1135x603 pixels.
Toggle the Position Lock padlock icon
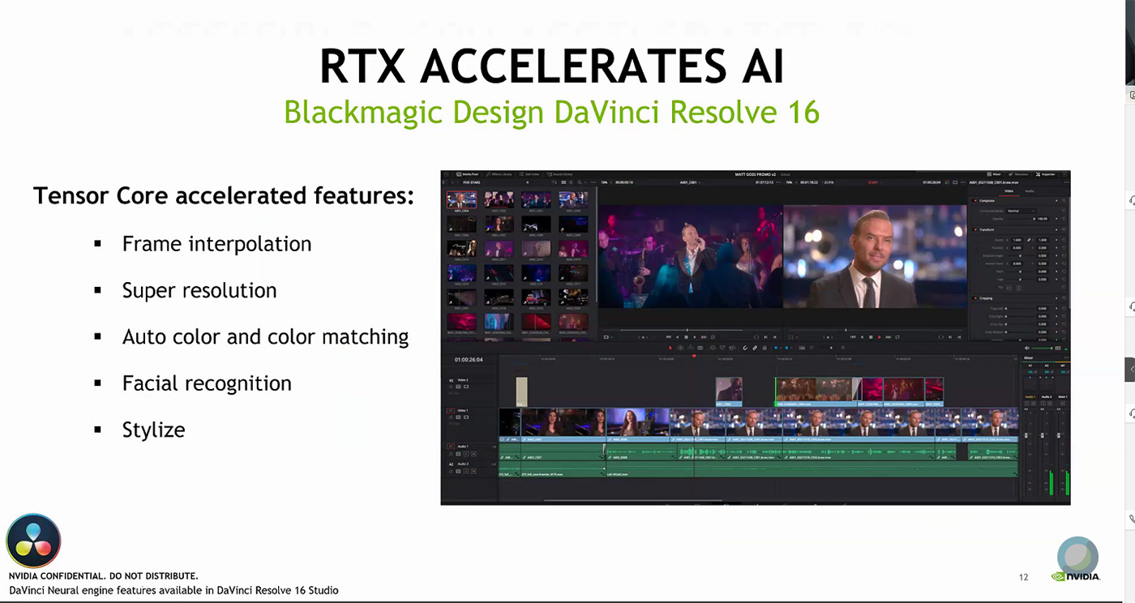(765, 348)
